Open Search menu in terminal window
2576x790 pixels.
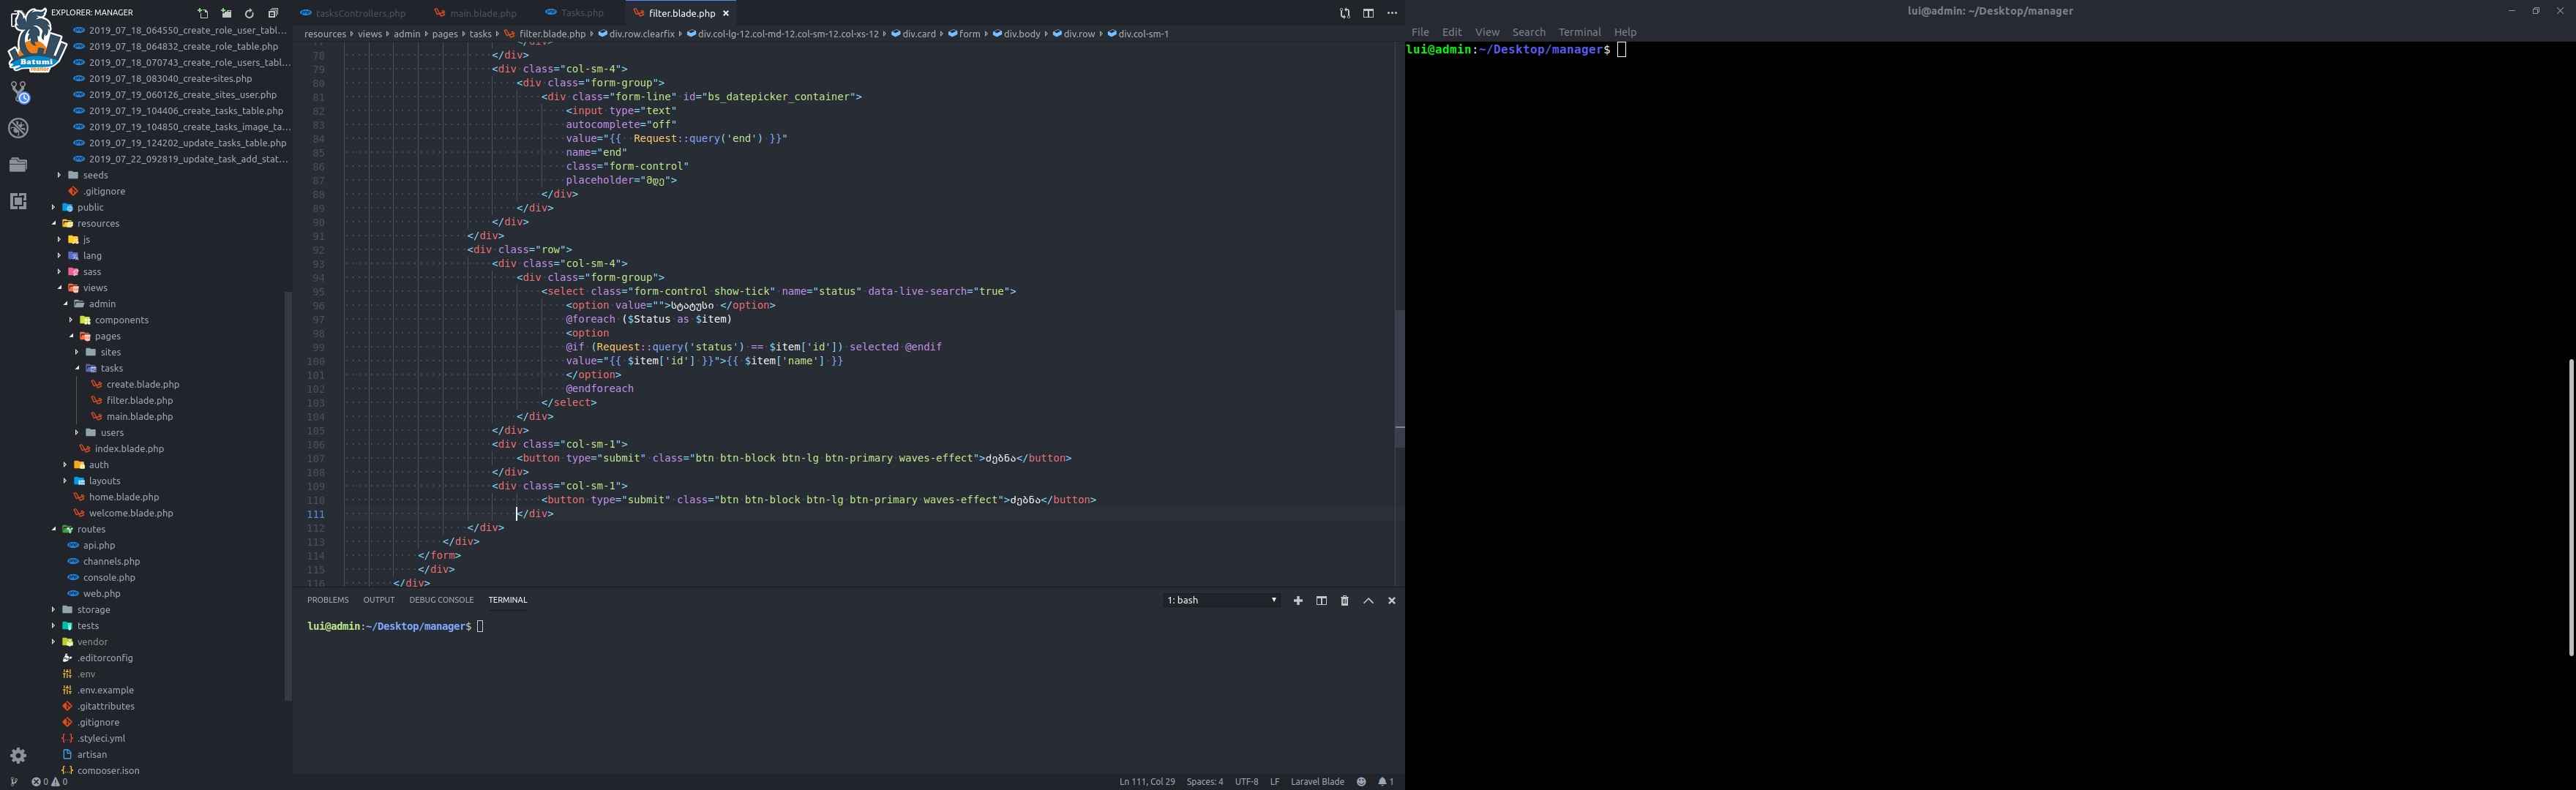pyautogui.click(x=1528, y=32)
